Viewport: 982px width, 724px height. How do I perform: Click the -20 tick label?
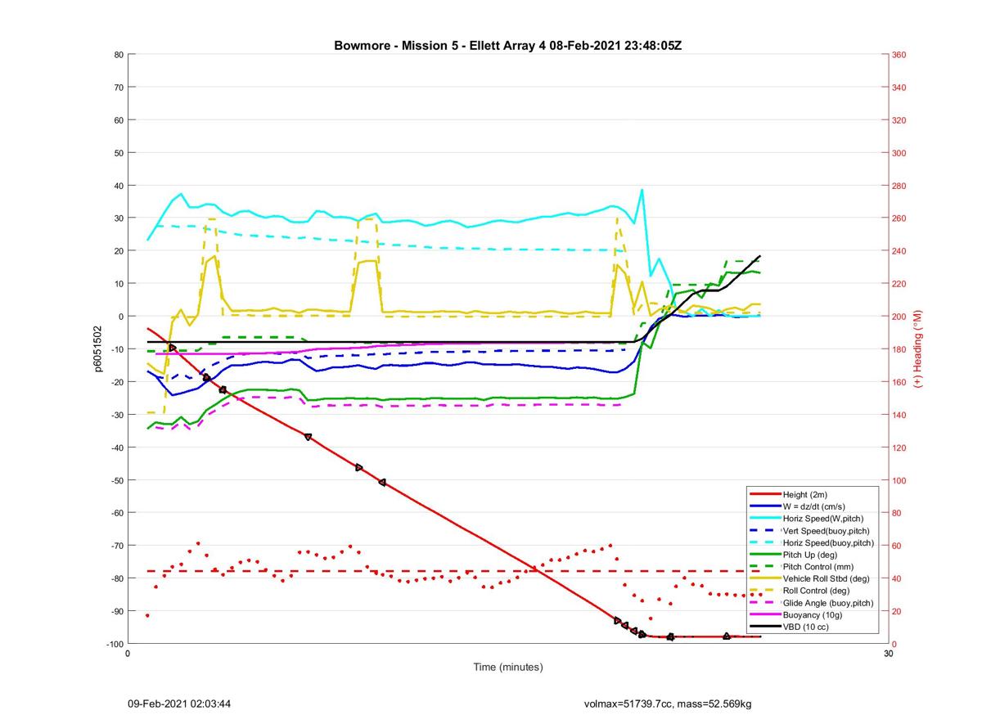point(117,382)
